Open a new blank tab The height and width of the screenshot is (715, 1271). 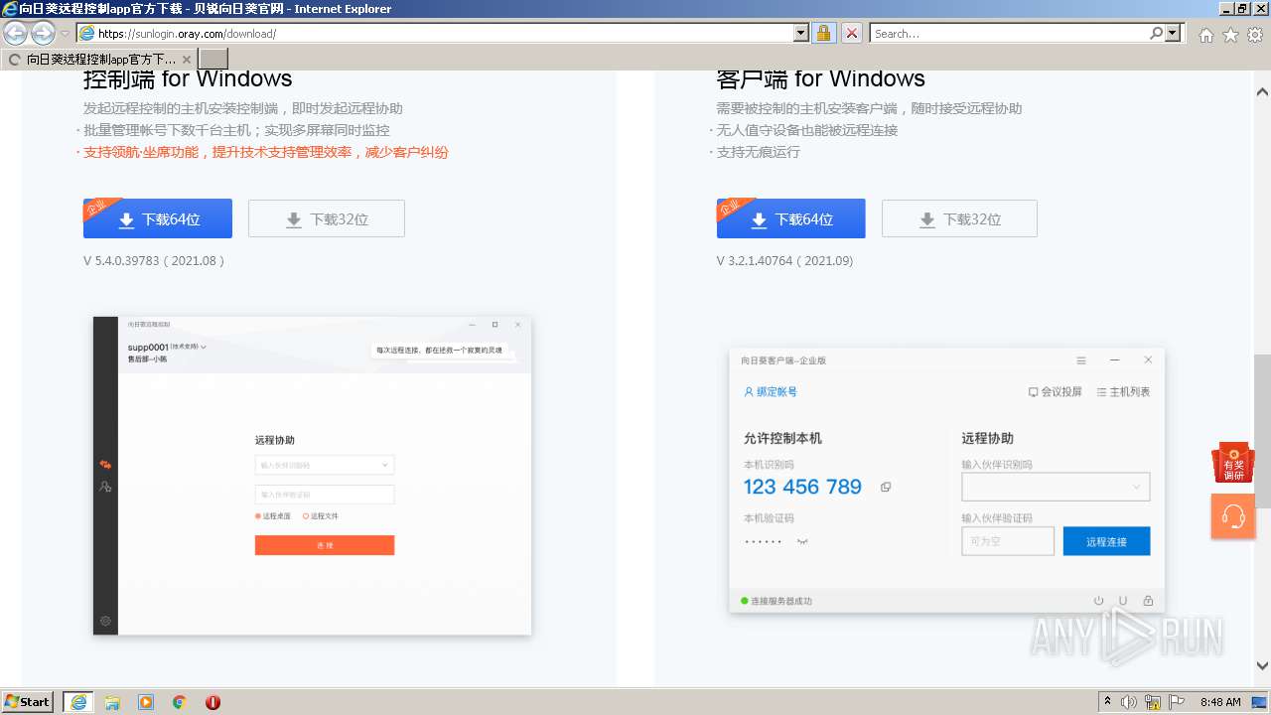[213, 59]
